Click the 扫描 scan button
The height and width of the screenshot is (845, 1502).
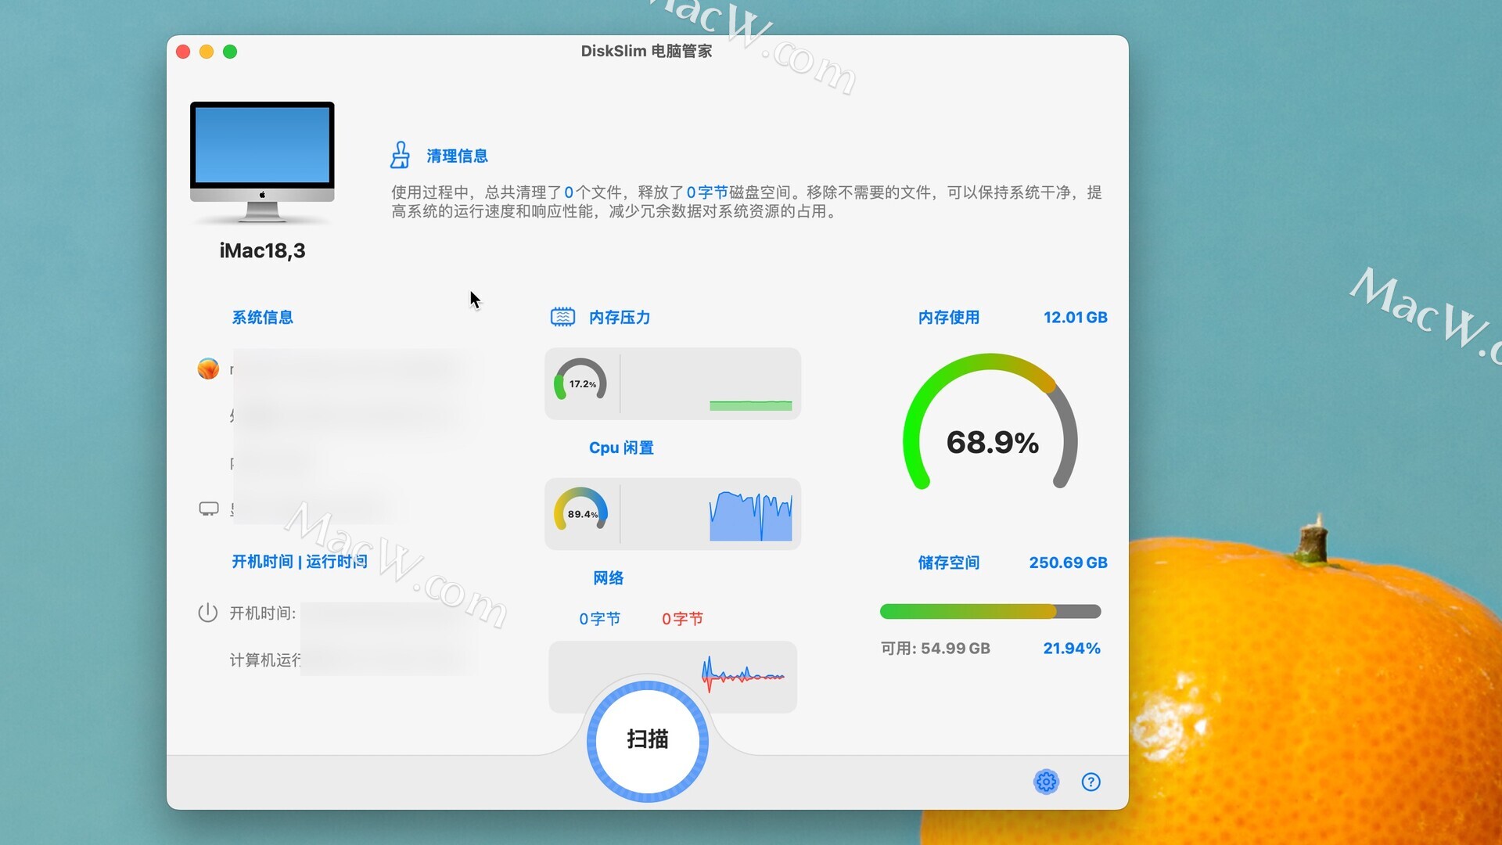click(x=648, y=740)
